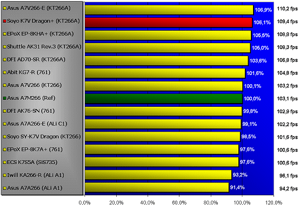Click the DFI AD70-SR (KT266A) label

click(x=36, y=59)
